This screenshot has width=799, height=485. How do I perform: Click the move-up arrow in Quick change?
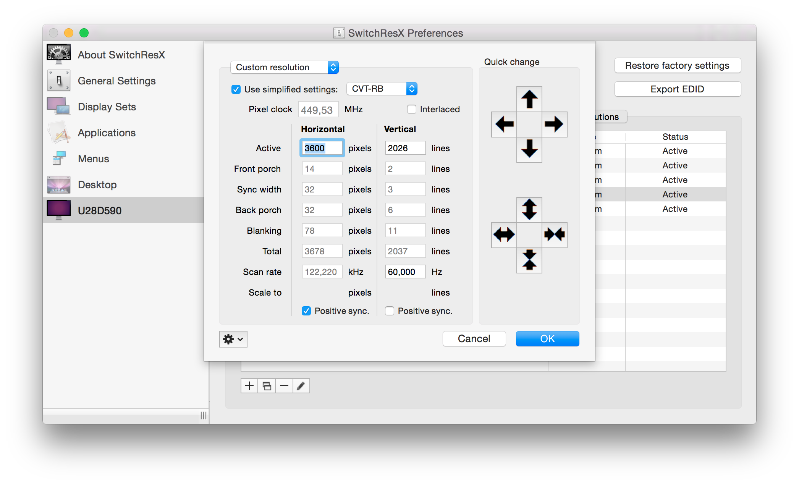point(529,99)
